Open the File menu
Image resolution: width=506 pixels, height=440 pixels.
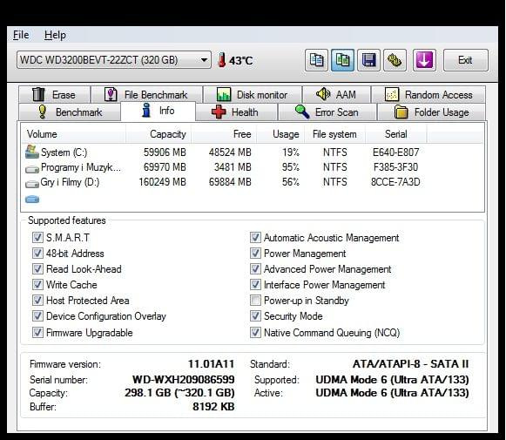21,35
